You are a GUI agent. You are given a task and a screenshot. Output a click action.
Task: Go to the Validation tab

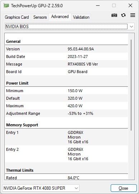click(x=81, y=17)
